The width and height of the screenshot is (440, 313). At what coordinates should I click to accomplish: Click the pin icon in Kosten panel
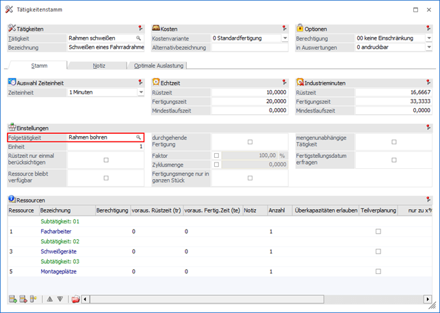284,29
